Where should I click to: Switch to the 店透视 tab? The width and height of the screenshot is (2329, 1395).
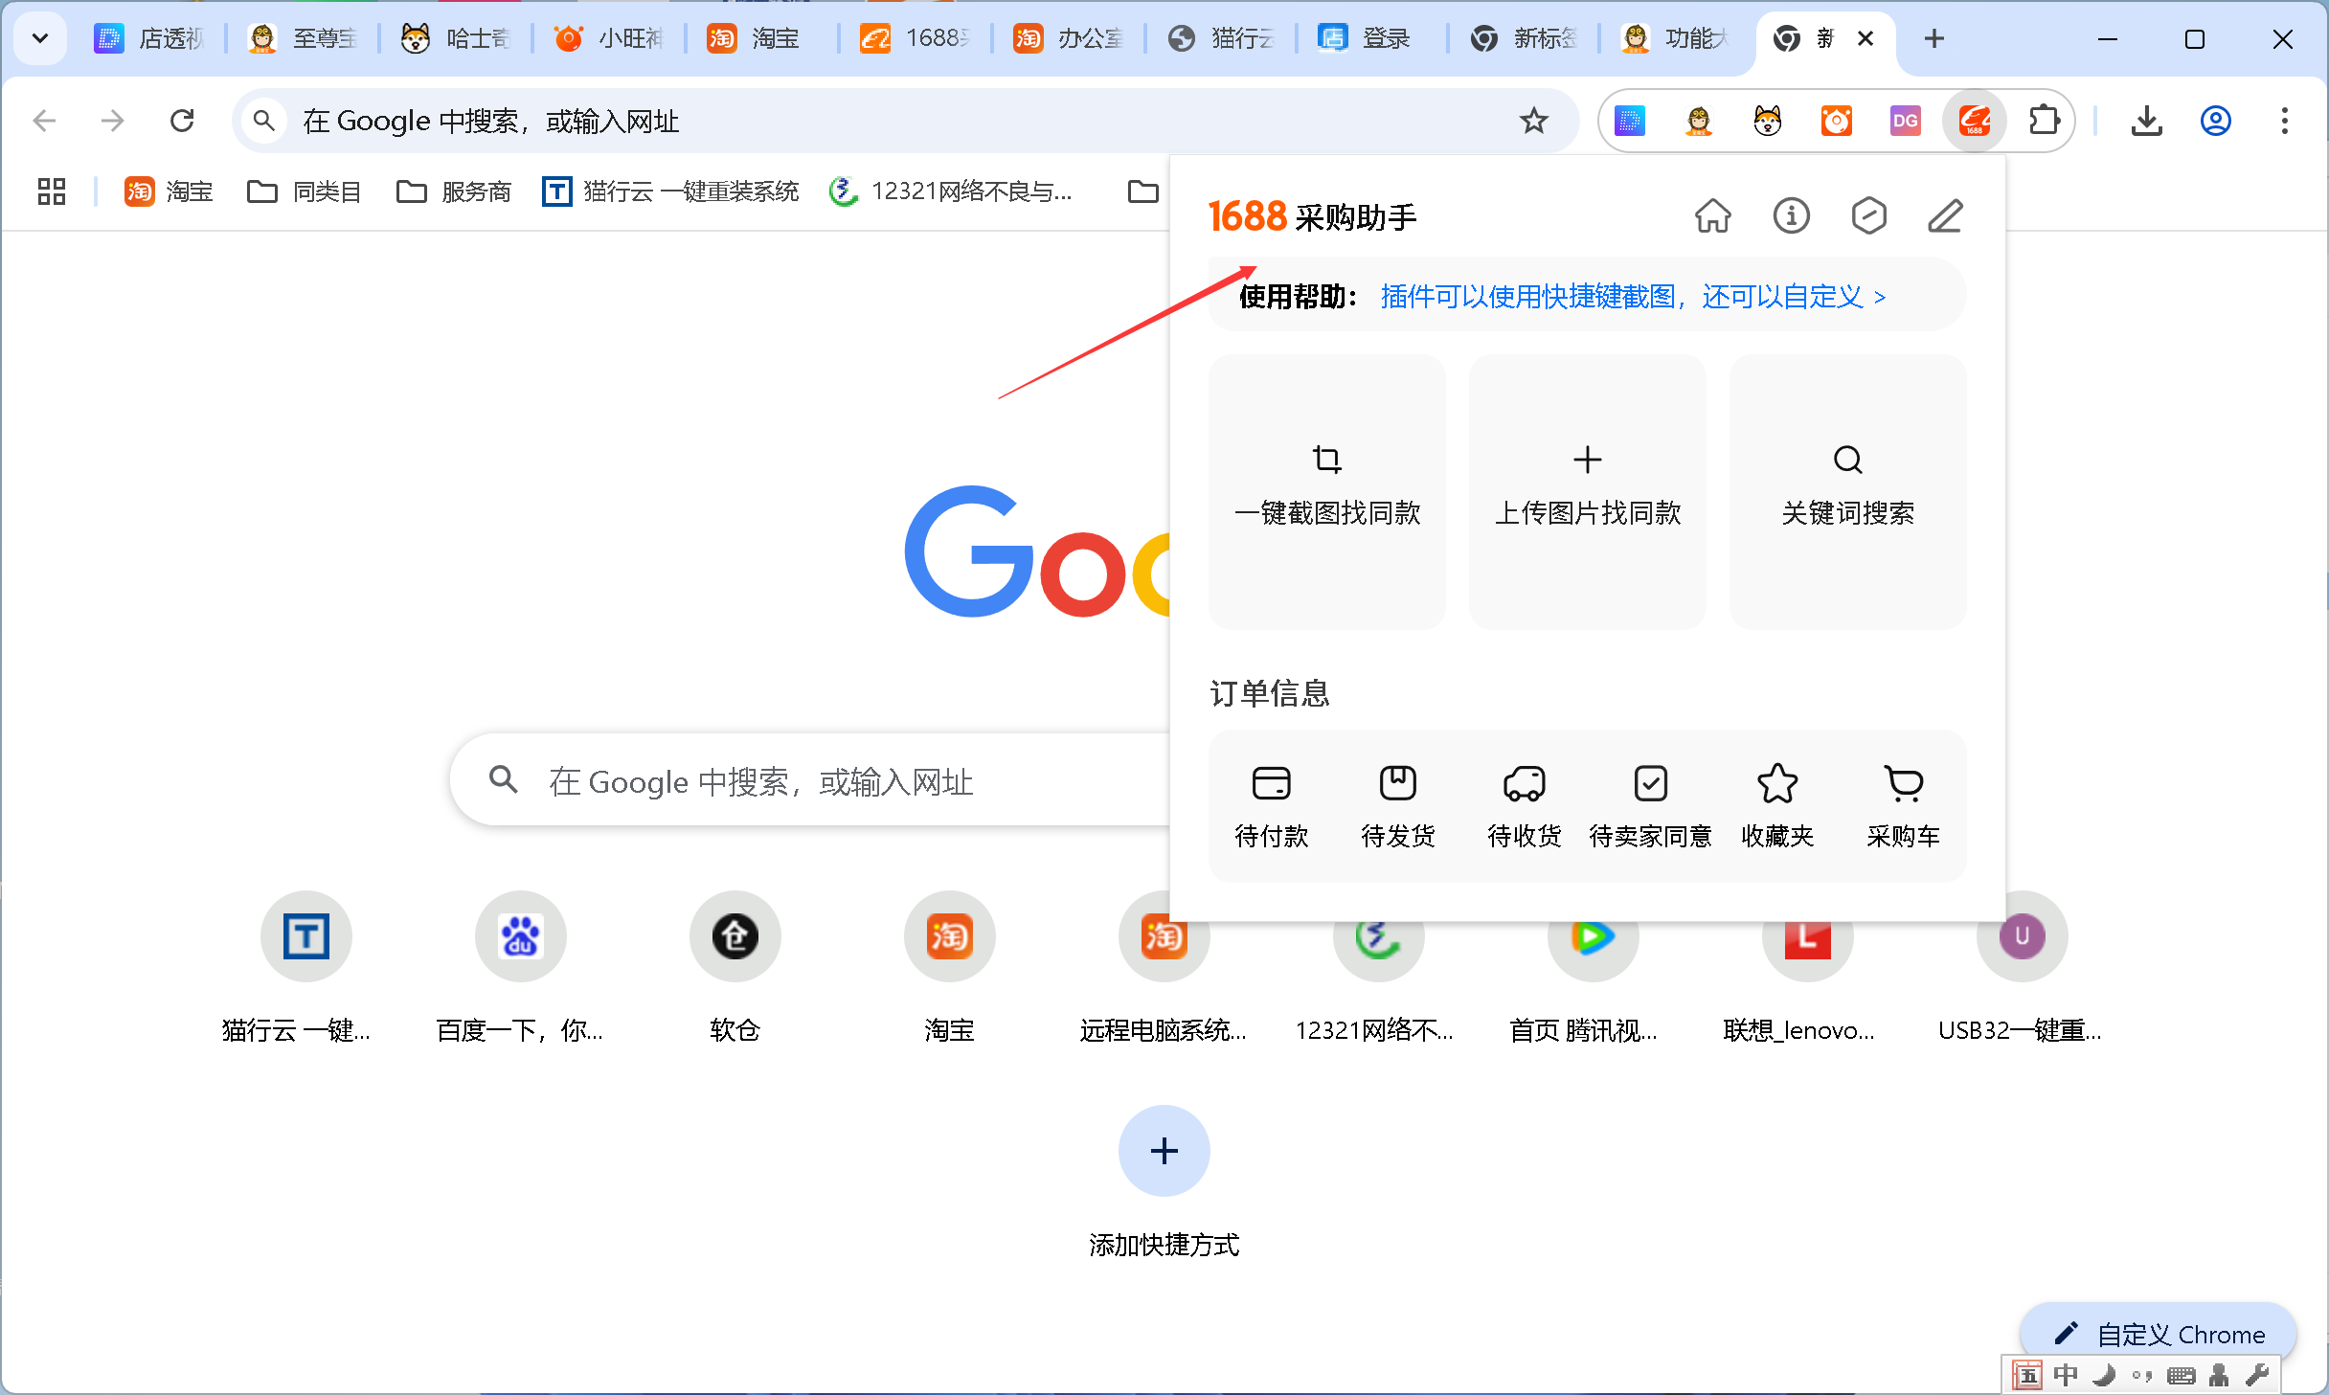(149, 38)
